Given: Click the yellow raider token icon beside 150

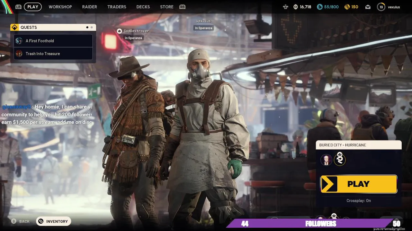Looking at the screenshot, I should [x=347, y=7].
